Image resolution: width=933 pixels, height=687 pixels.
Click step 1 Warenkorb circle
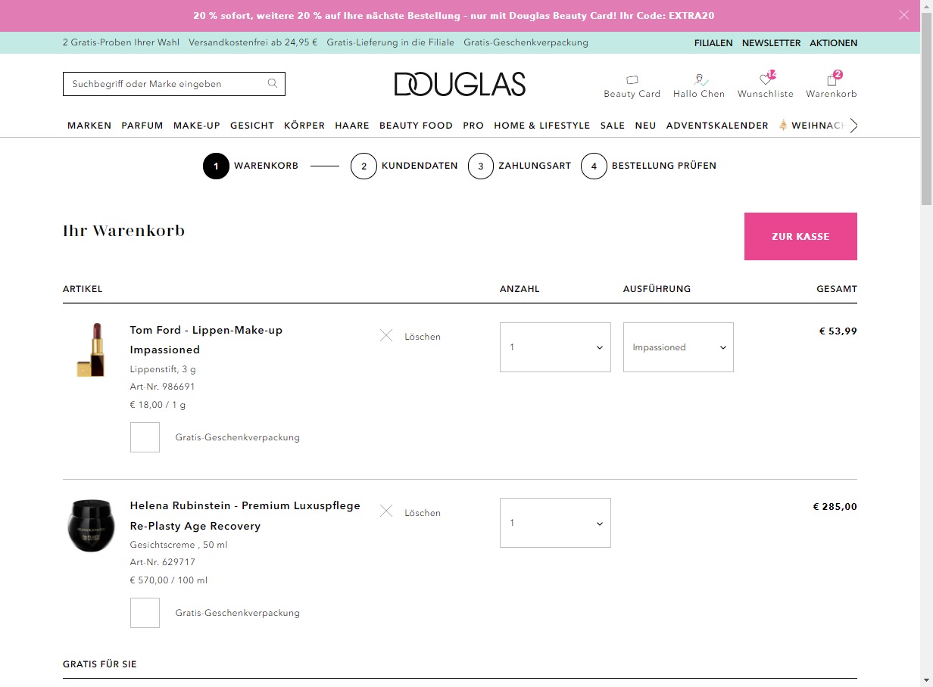point(216,166)
